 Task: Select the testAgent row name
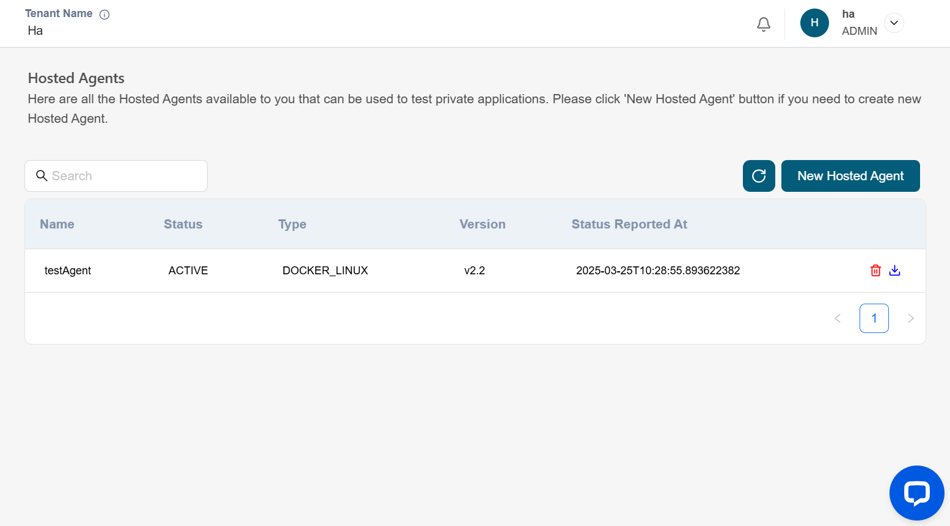[68, 271]
